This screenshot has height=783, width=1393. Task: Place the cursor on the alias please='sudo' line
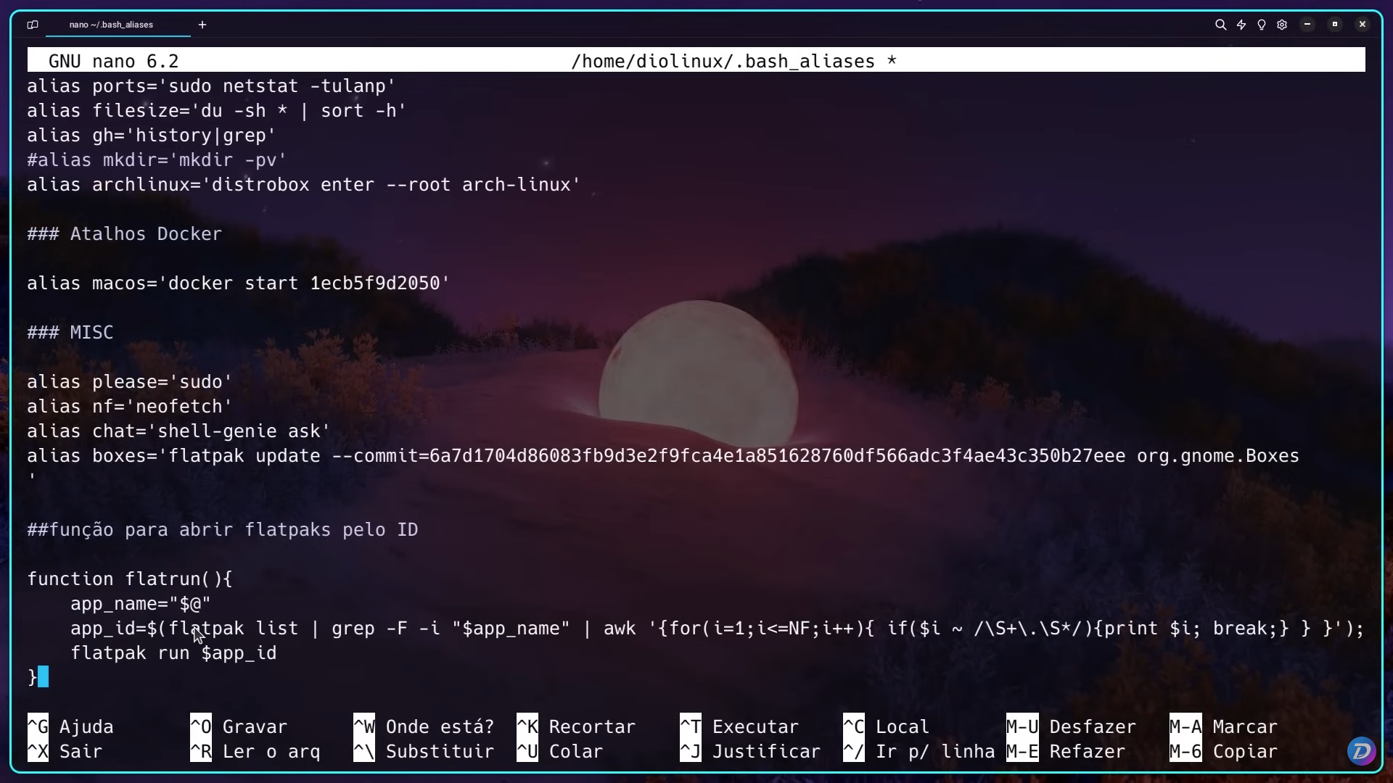128,381
